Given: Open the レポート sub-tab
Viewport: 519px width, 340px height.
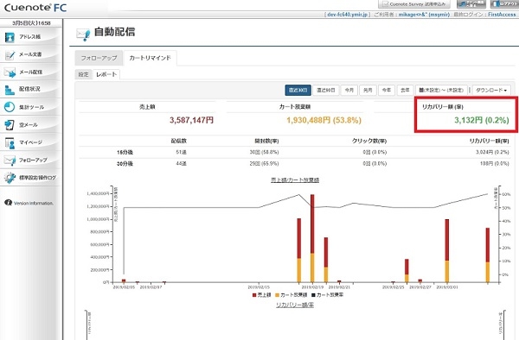Looking at the screenshot, I should coord(106,74).
